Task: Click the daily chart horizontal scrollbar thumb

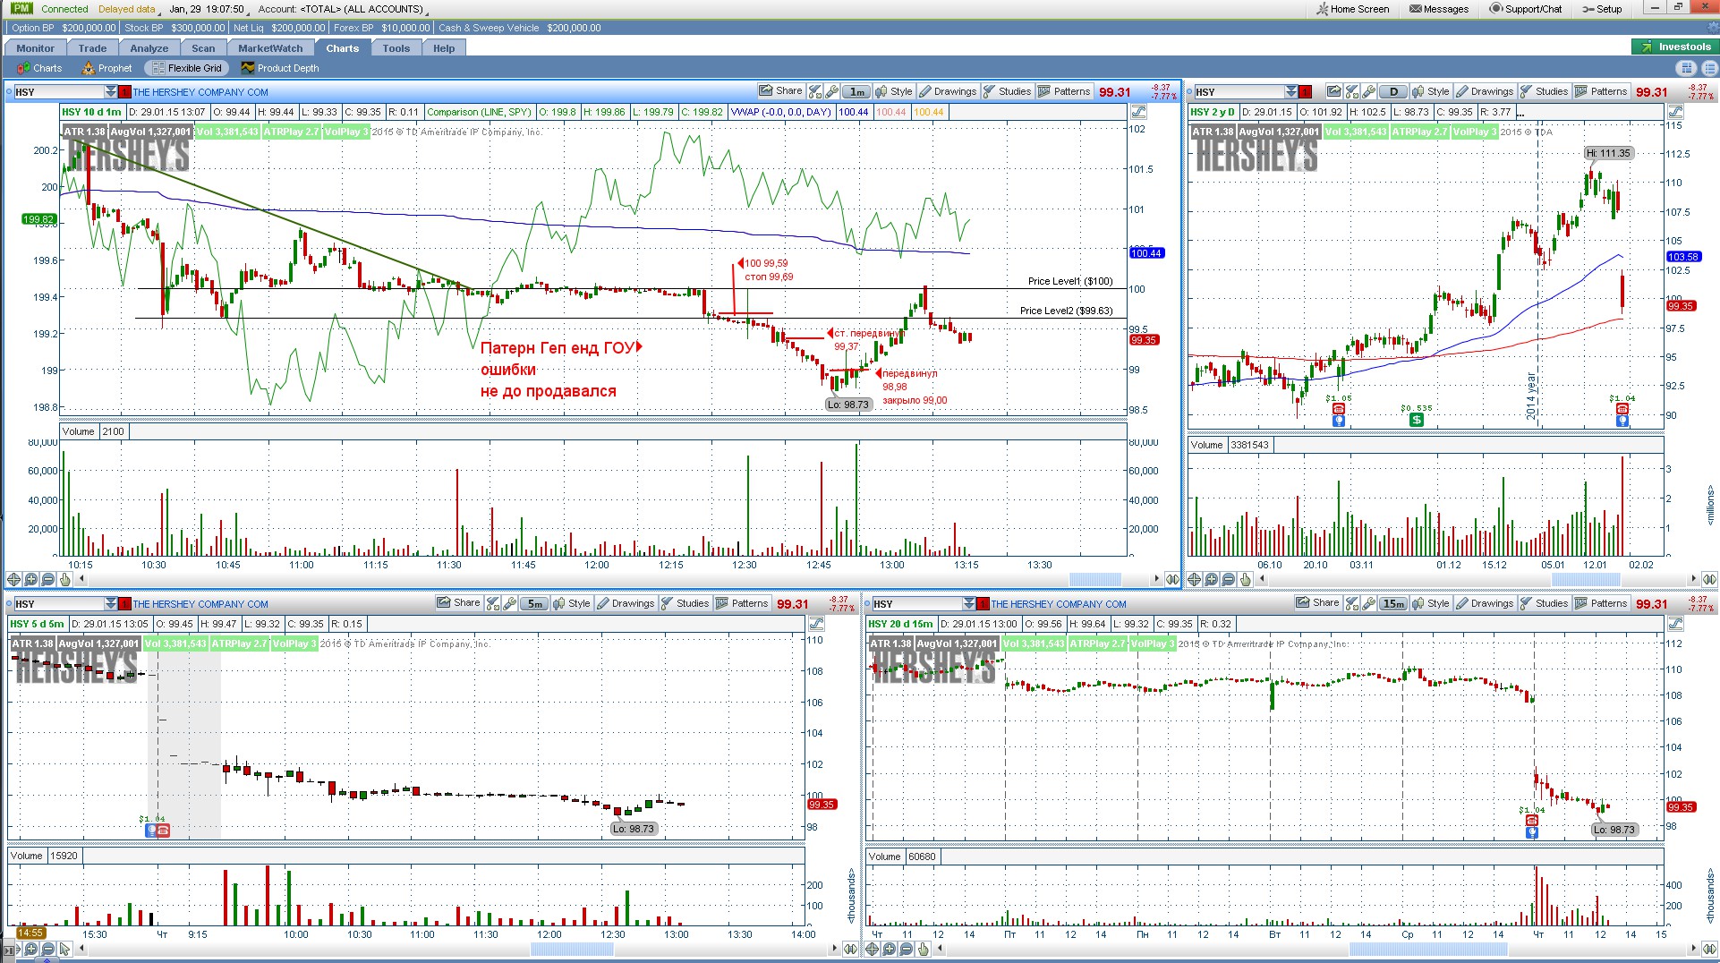Action: (x=1586, y=579)
